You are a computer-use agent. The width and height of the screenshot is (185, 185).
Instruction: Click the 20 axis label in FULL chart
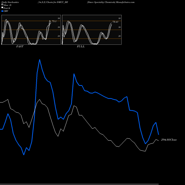[120, 36]
